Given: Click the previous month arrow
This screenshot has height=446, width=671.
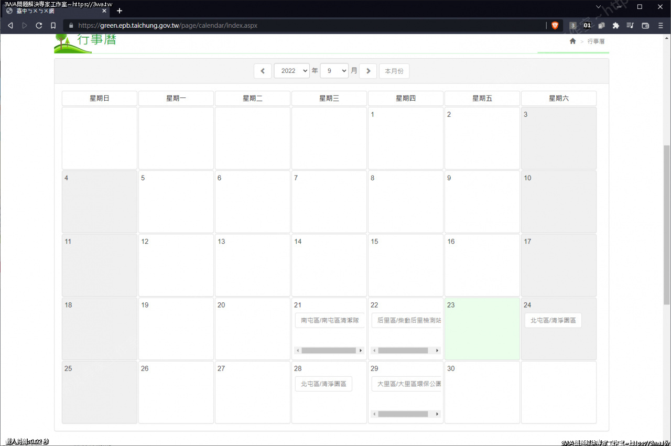Looking at the screenshot, I should click(263, 70).
